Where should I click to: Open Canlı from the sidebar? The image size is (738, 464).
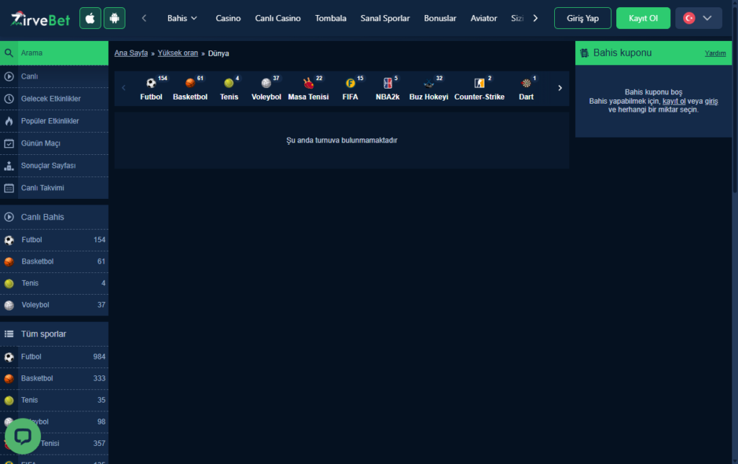[54, 76]
